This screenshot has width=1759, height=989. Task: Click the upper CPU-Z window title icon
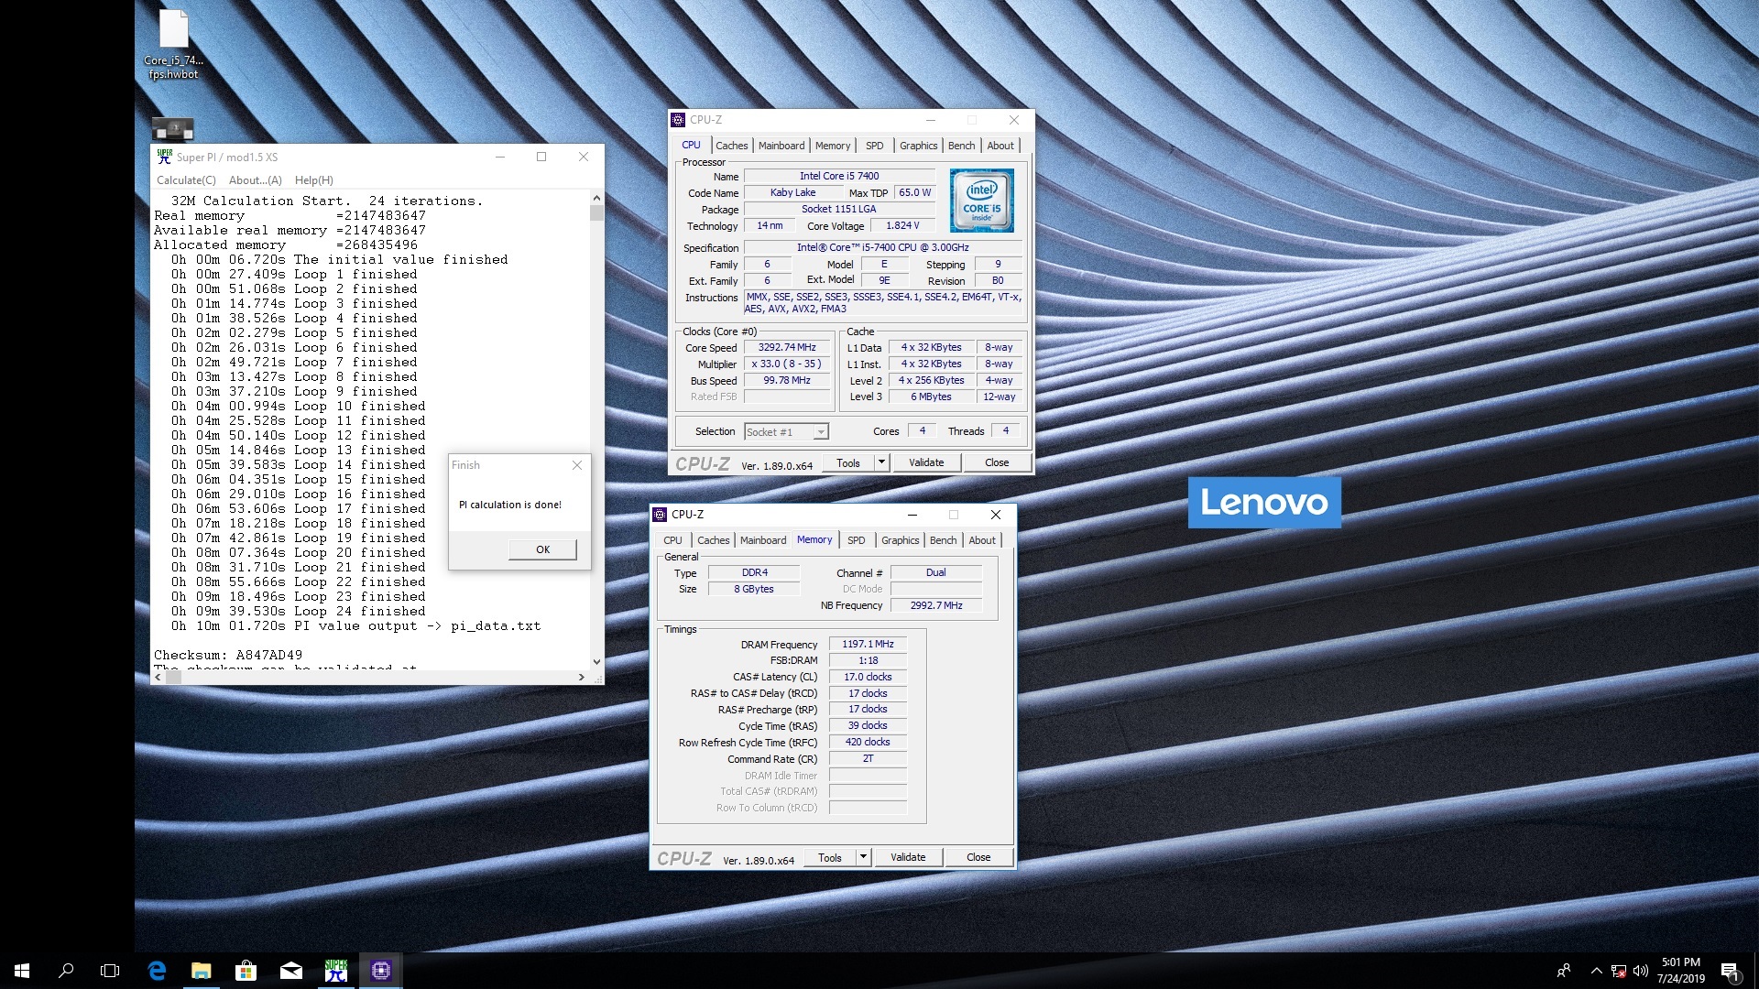[678, 120]
